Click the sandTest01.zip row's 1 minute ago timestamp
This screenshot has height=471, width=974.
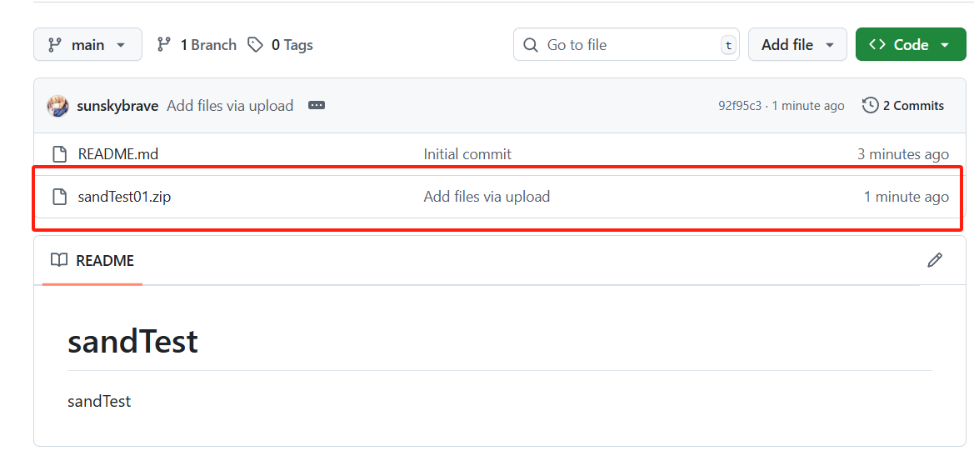tap(907, 197)
